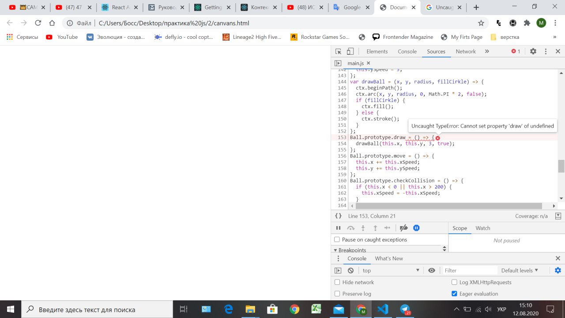
Task: Enable the Preserve log checkbox
Action: 337,294
